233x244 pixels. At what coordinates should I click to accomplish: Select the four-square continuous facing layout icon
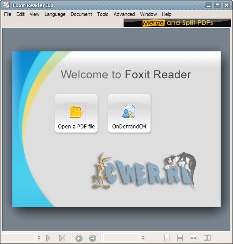click(193, 238)
